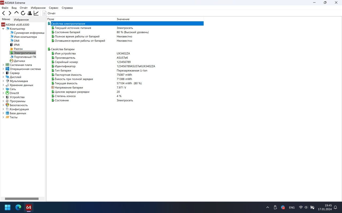The height and width of the screenshot is (213, 342).
Task: Go up one level with the up arrow
Action: point(16,13)
